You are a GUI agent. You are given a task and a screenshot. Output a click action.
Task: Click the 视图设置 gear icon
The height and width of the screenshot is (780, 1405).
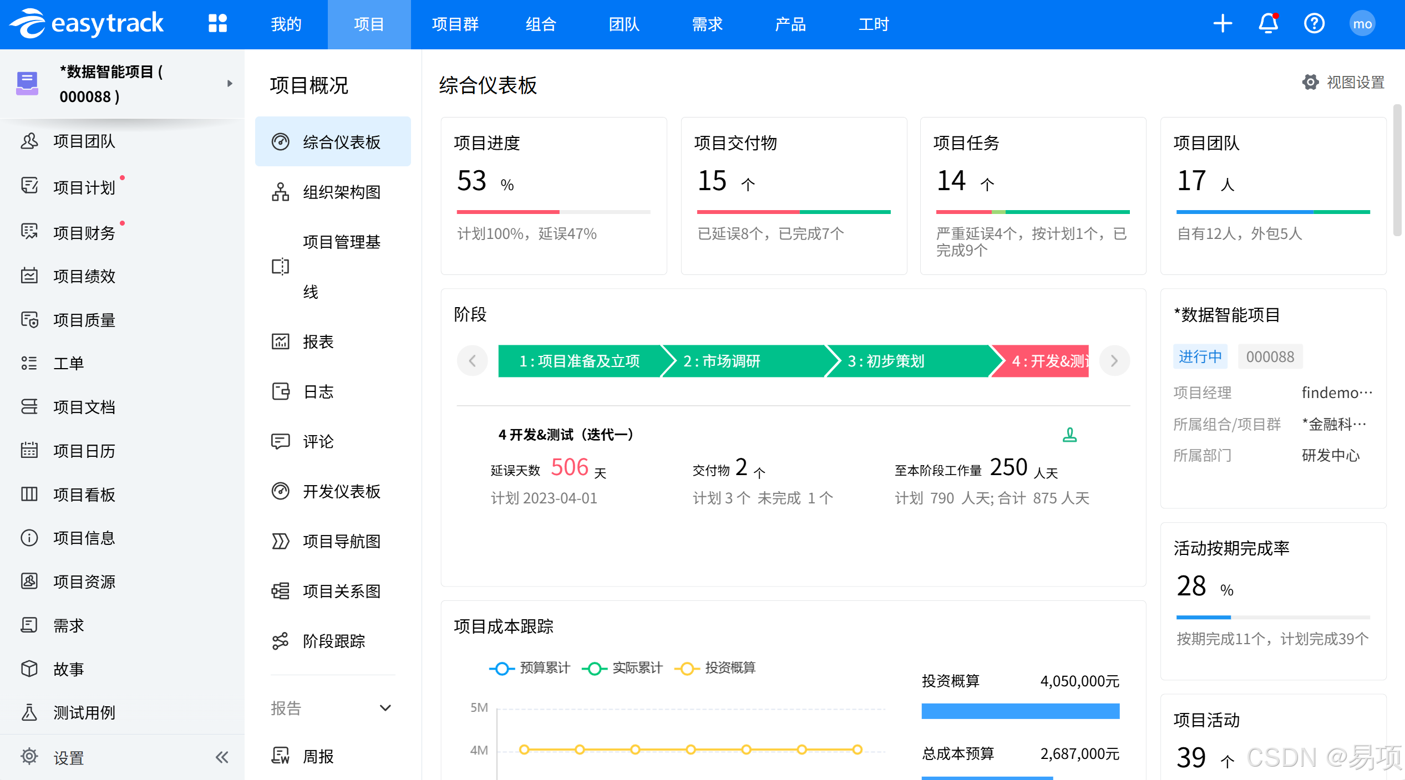1310,83
